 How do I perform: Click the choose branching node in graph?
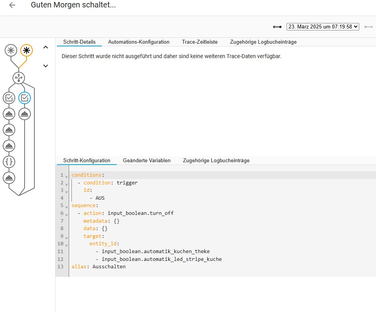coord(18,78)
